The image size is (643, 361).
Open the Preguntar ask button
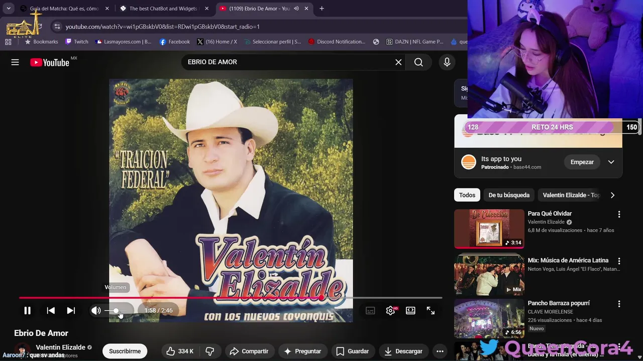pos(302,351)
